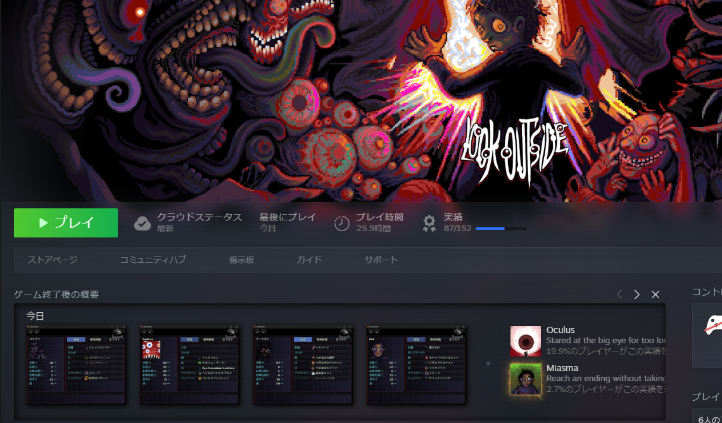Viewport: 722px width, 423px height.
Task: Open the third screenshot thumbnail
Action: pos(303,365)
